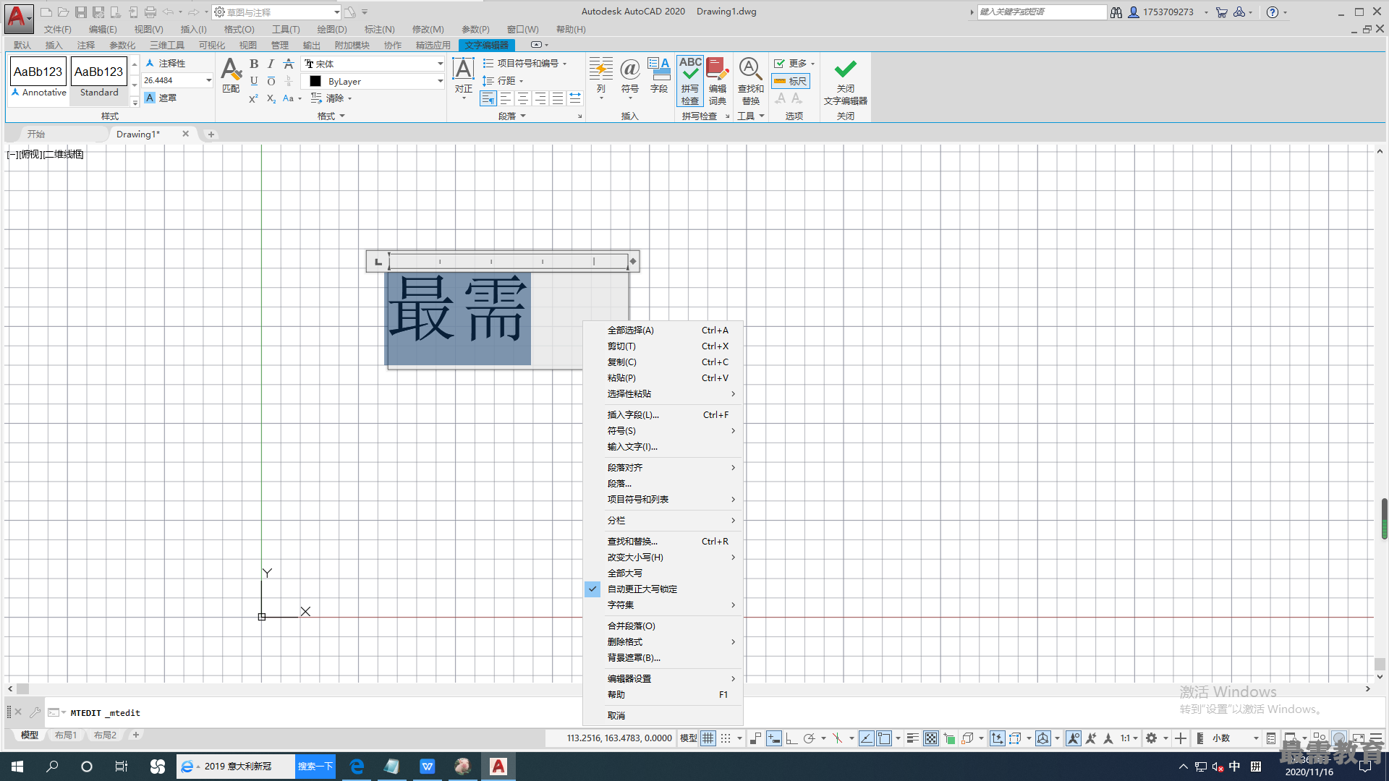Select the Standard text style thumbnail
This screenshot has width=1389, height=781.
(99, 77)
